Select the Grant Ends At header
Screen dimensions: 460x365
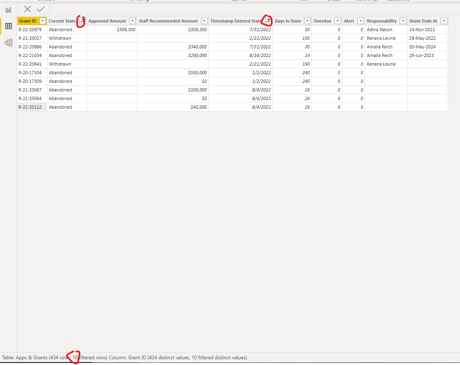coord(423,21)
